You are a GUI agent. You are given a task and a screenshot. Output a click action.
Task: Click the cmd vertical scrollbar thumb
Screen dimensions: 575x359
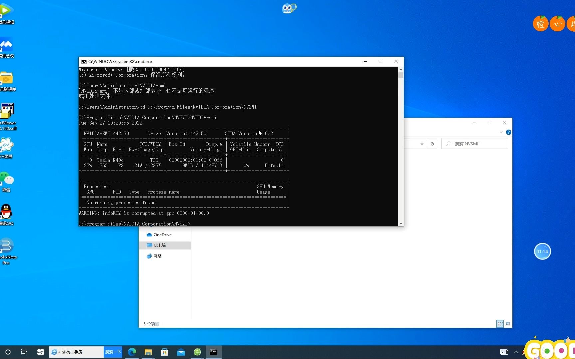coord(401,75)
